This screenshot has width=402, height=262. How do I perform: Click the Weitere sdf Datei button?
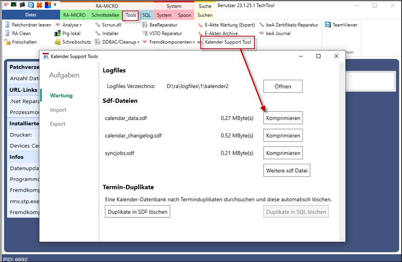tap(287, 170)
